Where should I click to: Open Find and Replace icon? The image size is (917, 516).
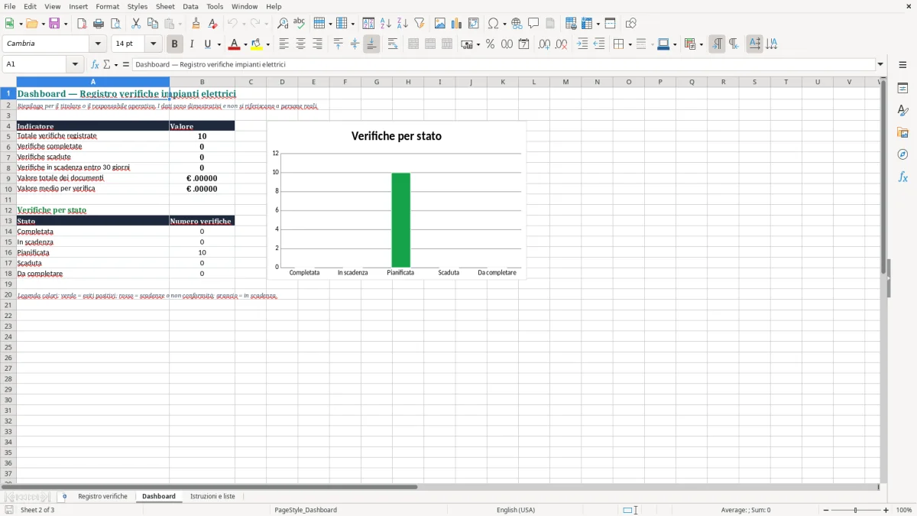click(x=283, y=24)
